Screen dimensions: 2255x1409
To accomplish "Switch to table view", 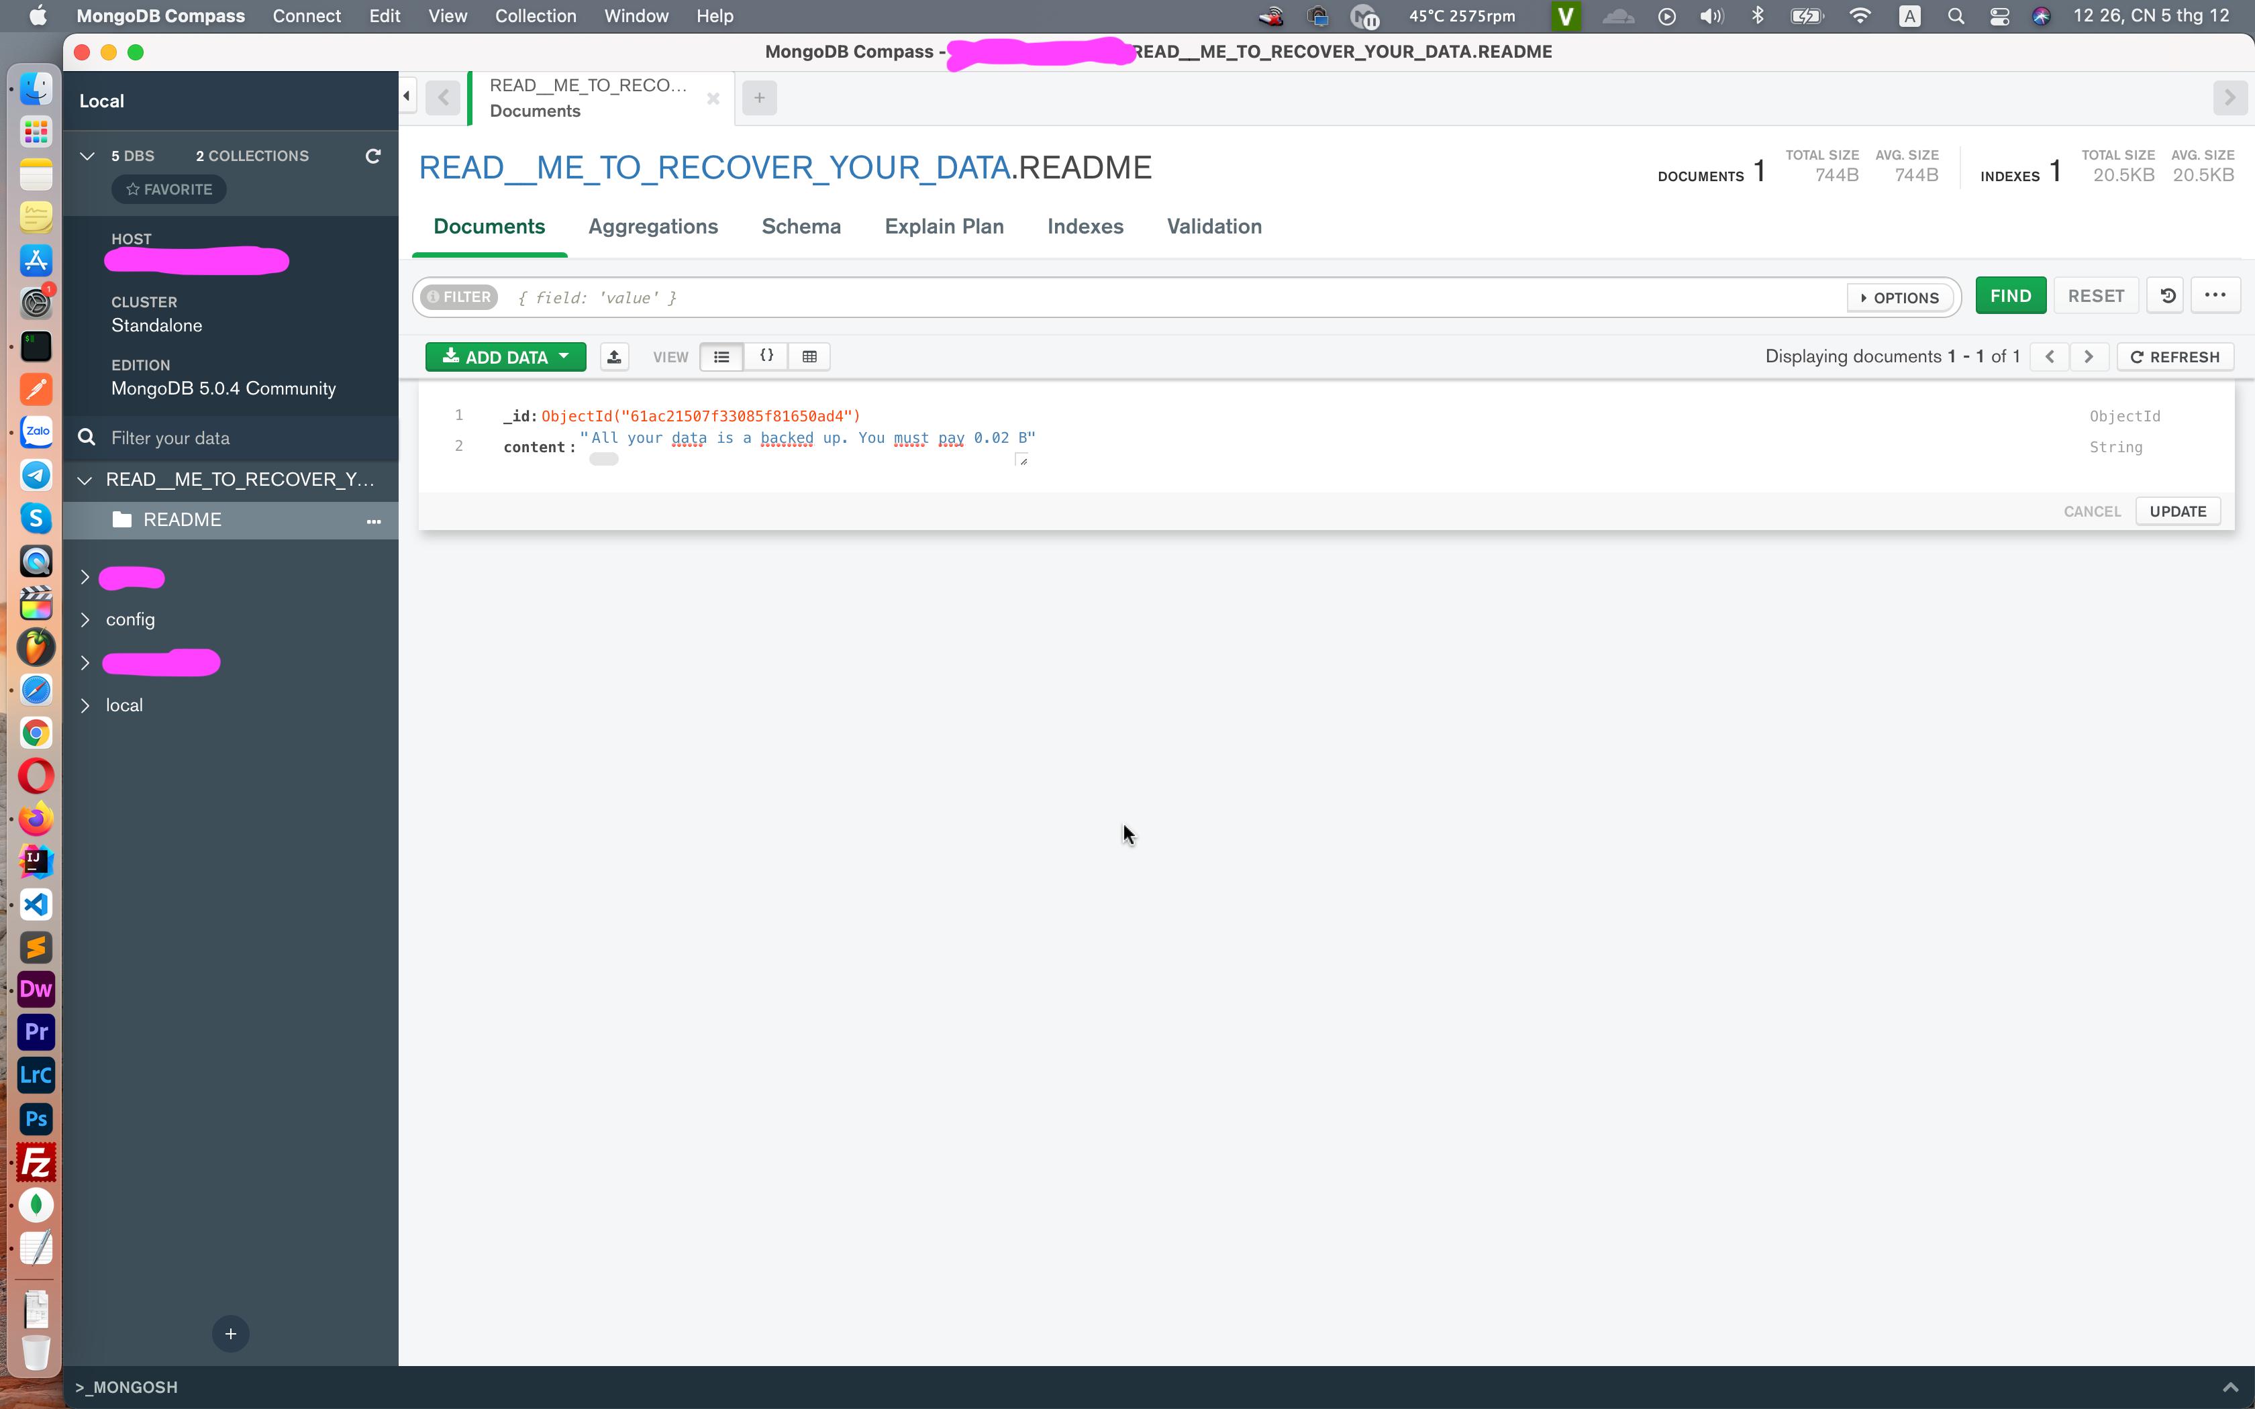I will 810,357.
